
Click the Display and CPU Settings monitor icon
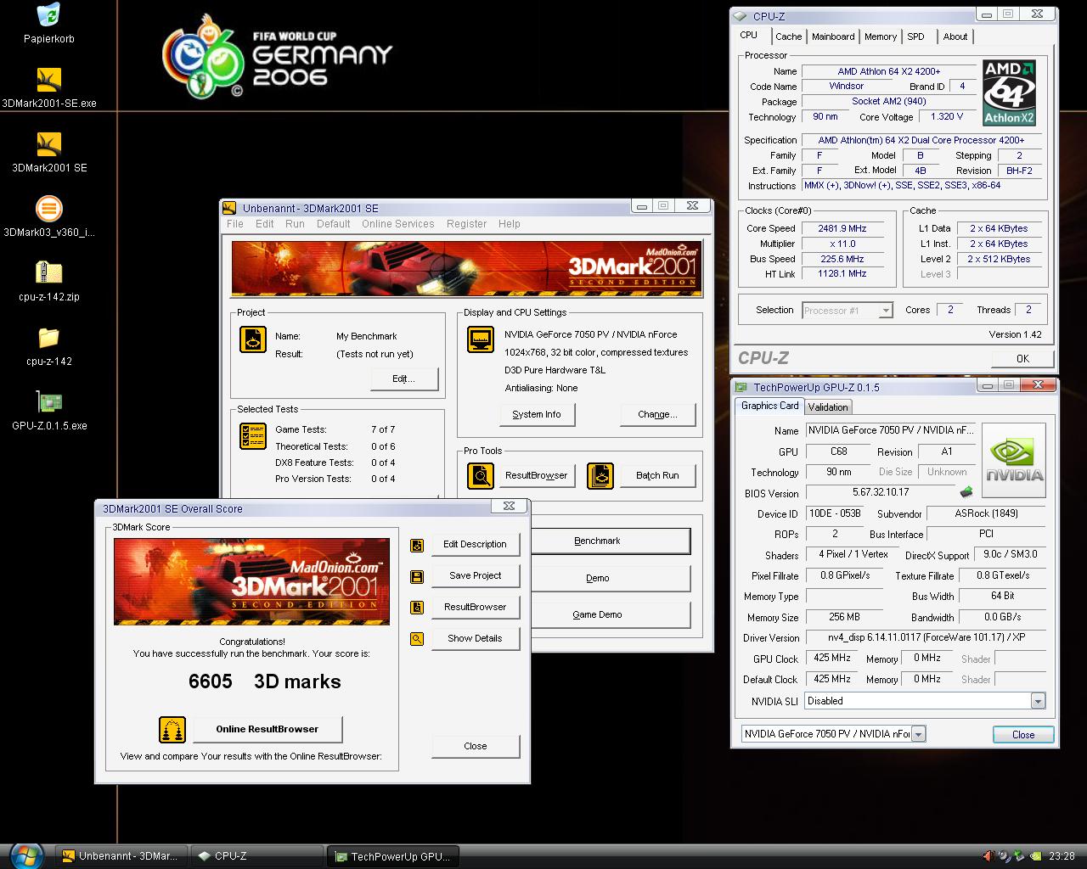481,339
